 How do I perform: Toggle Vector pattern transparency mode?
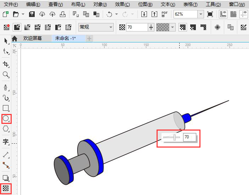(38, 27)
